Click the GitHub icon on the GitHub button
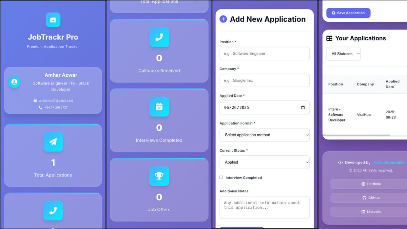The height and width of the screenshot is (229, 407). pyautogui.click(x=365, y=198)
